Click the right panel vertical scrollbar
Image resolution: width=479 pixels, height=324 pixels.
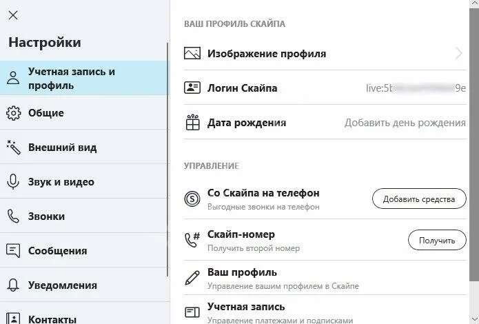click(x=474, y=143)
